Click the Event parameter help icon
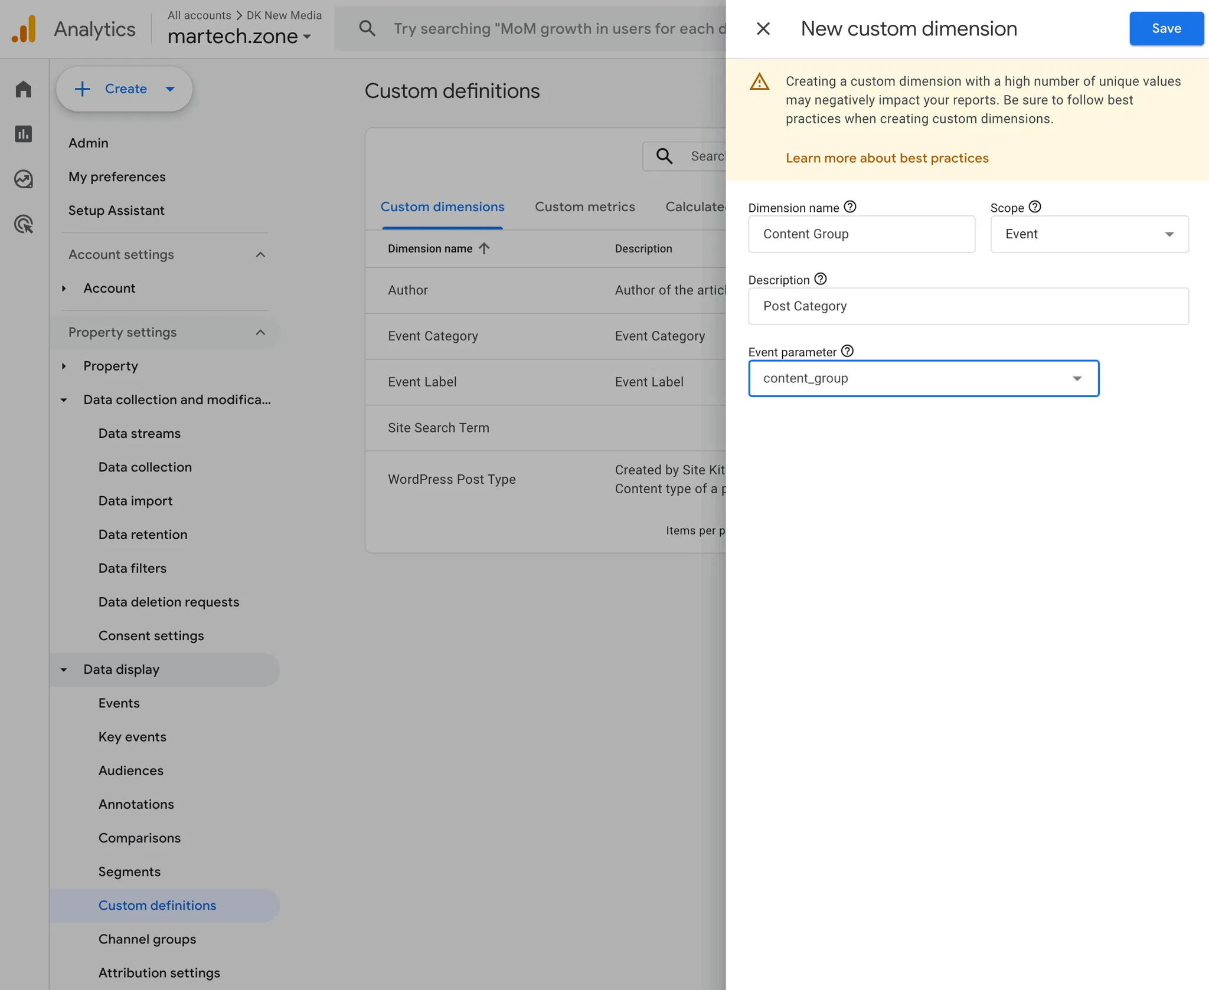This screenshot has width=1209, height=990. coord(848,352)
